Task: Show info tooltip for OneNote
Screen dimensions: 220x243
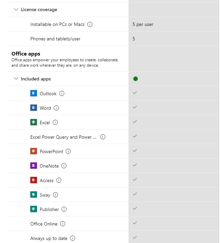Action: [x=64, y=166]
